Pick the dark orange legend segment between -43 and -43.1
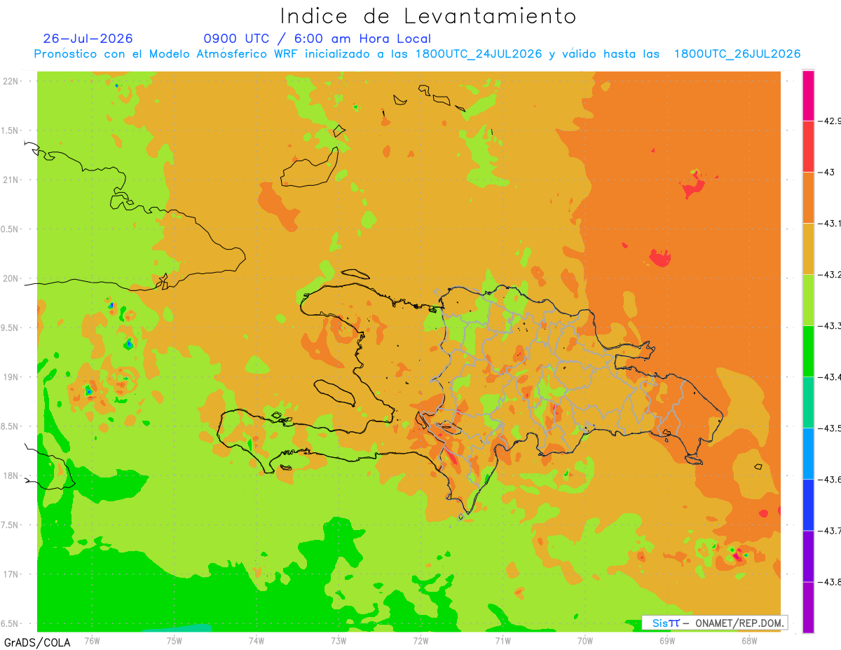This screenshot has width=841, height=650. point(808,198)
